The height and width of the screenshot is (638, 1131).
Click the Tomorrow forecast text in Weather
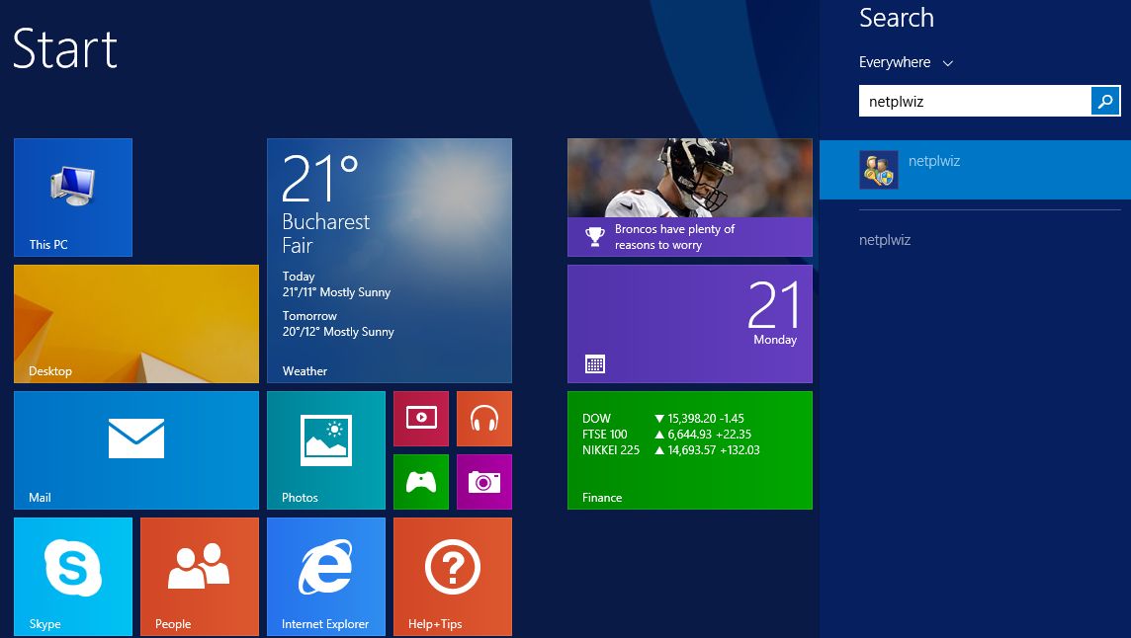(338, 324)
